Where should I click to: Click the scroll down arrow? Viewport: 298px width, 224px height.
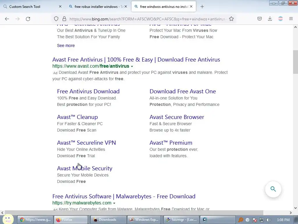295,208
